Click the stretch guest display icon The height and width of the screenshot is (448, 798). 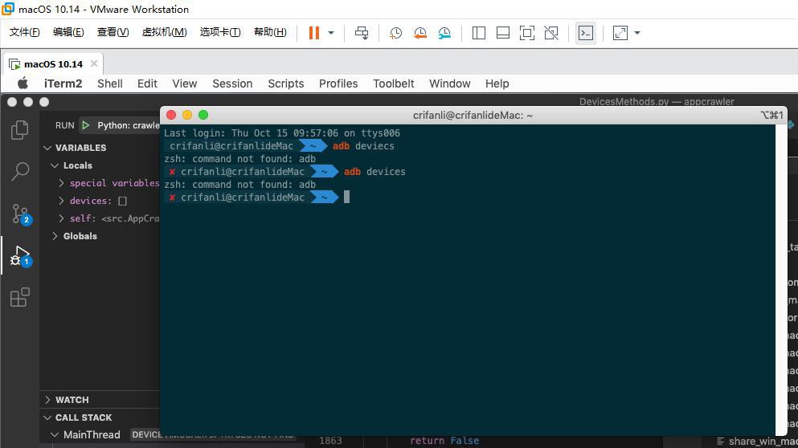[x=620, y=33]
